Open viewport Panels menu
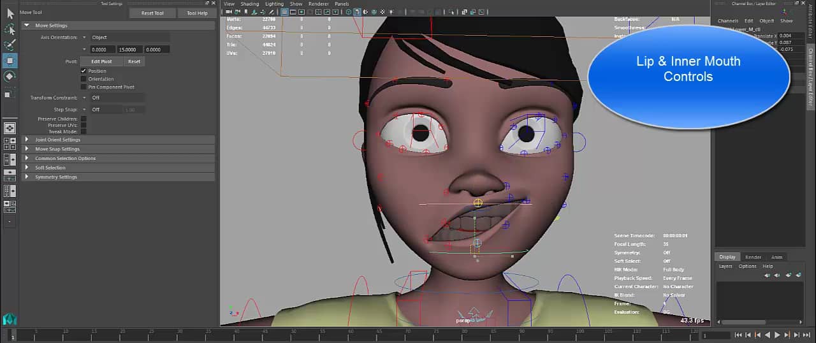The image size is (816, 343). coord(342,4)
